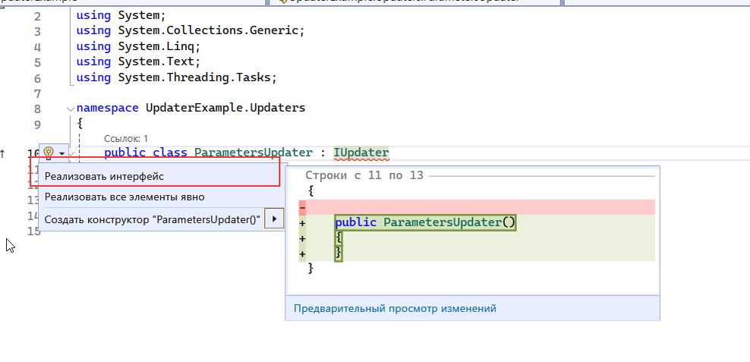Click the lightbulb quick actions icon

[49, 153]
